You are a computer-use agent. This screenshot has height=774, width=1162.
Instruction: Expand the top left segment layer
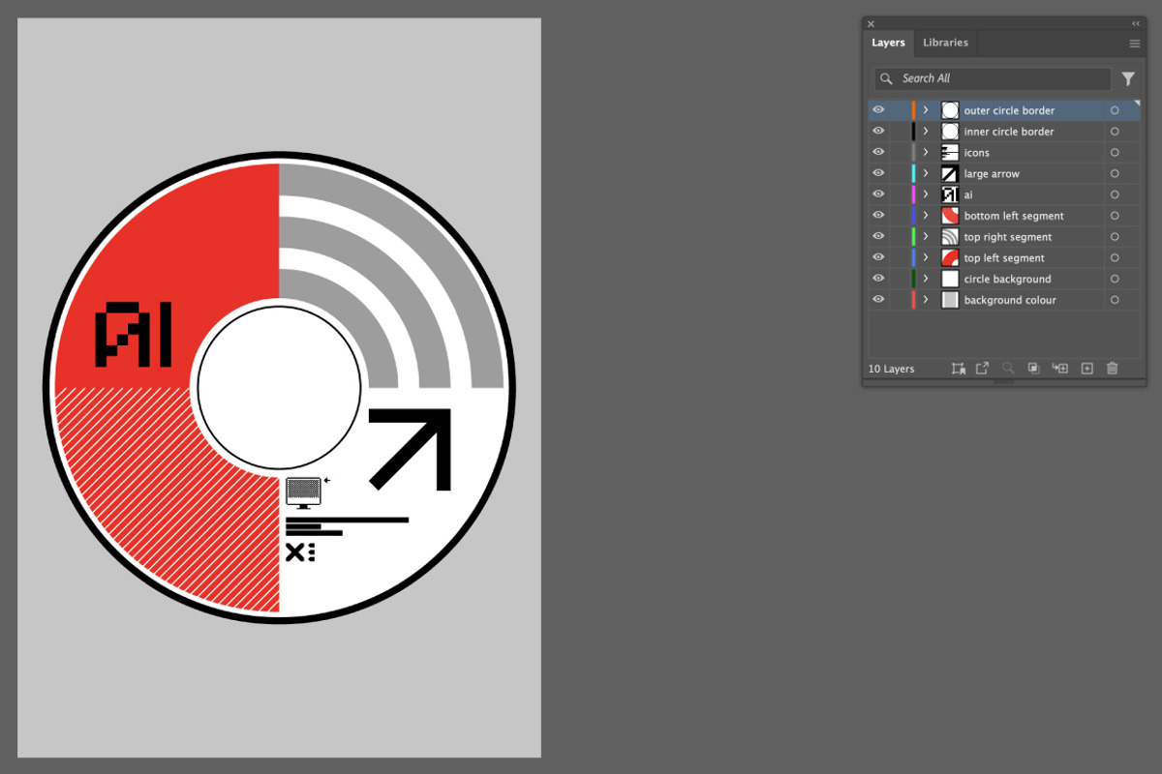[x=926, y=258]
